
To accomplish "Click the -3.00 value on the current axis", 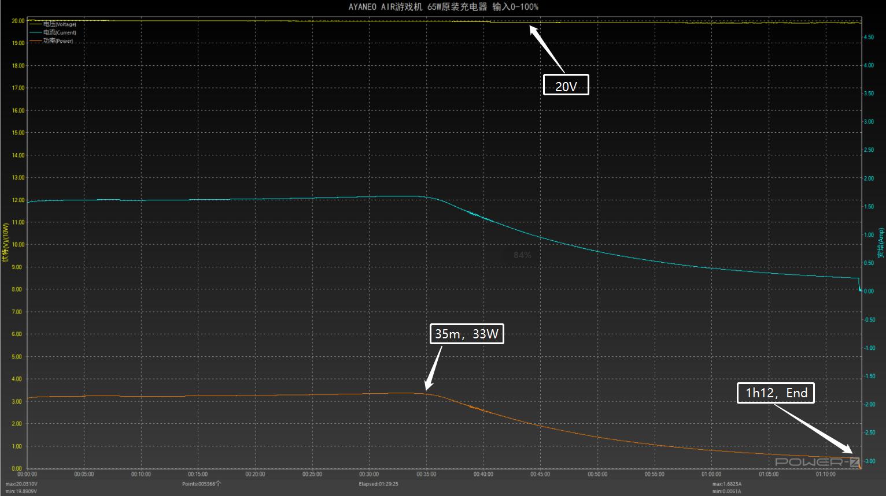I will pos(869,461).
